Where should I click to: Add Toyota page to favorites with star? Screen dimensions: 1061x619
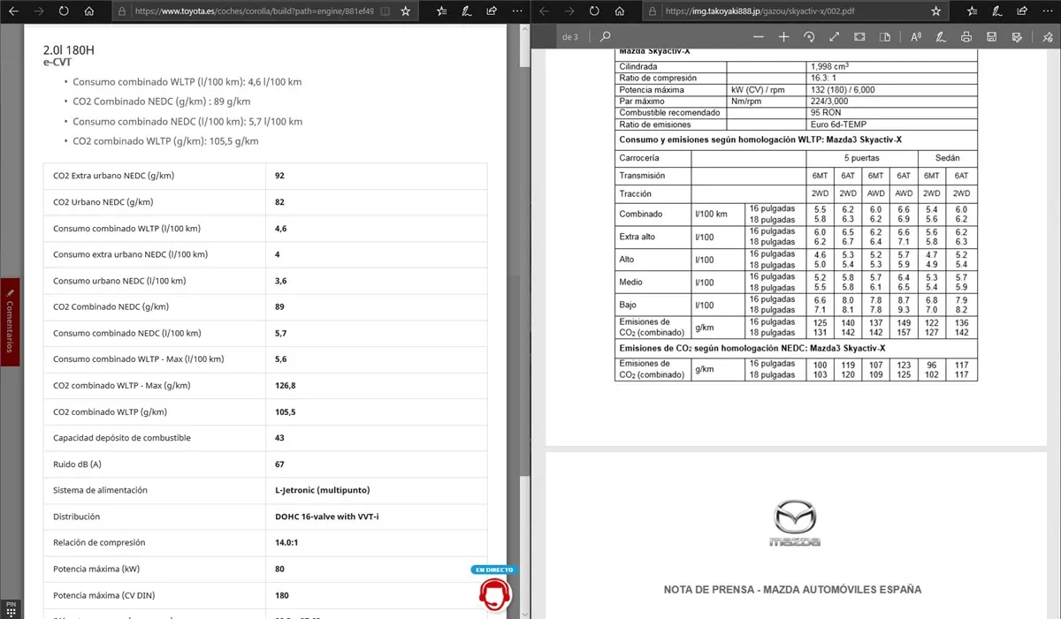click(405, 11)
